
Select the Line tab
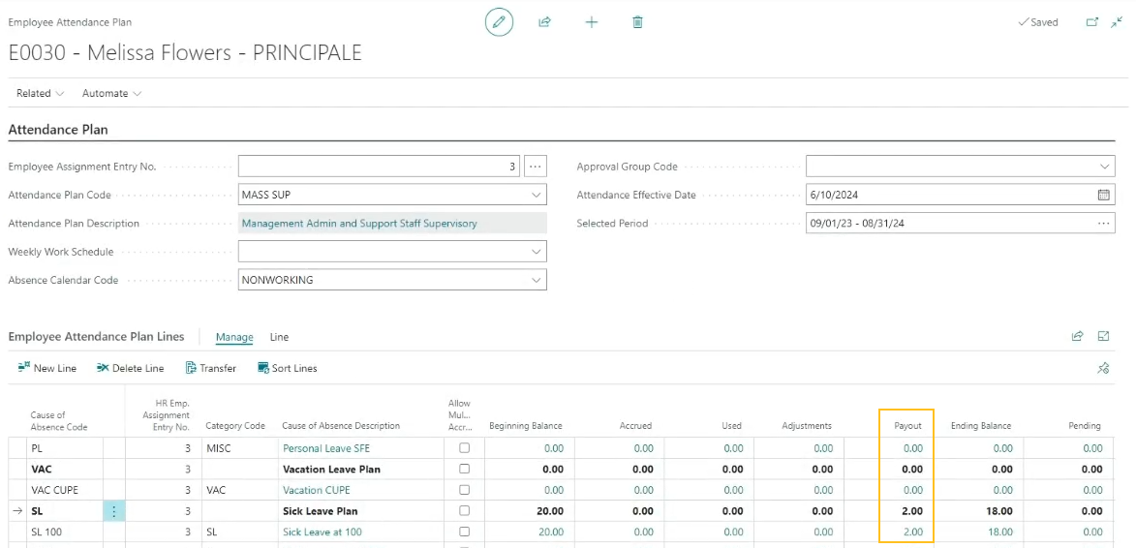coord(279,337)
